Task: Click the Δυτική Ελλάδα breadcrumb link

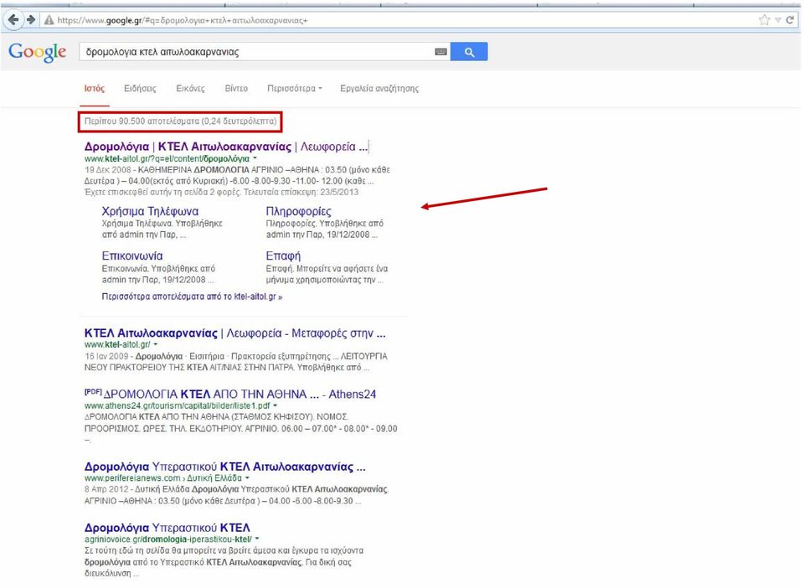Action: point(214,477)
